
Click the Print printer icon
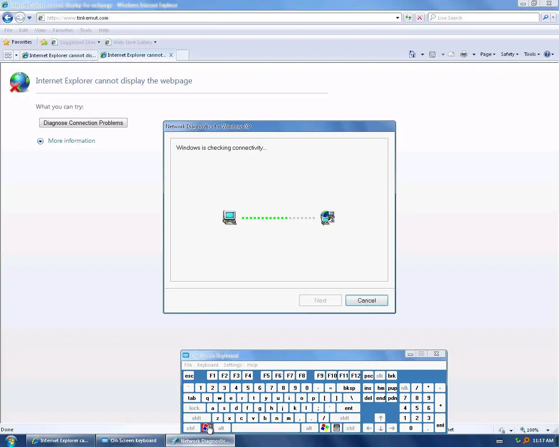click(464, 55)
